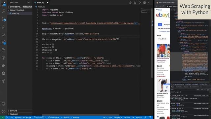
Task: Click the editor horizontal scrollbar
Action: [80, 115]
